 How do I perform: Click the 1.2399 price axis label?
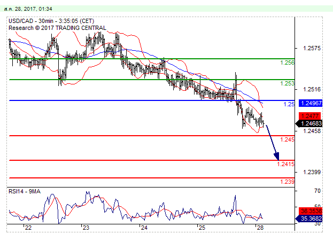point(312,172)
